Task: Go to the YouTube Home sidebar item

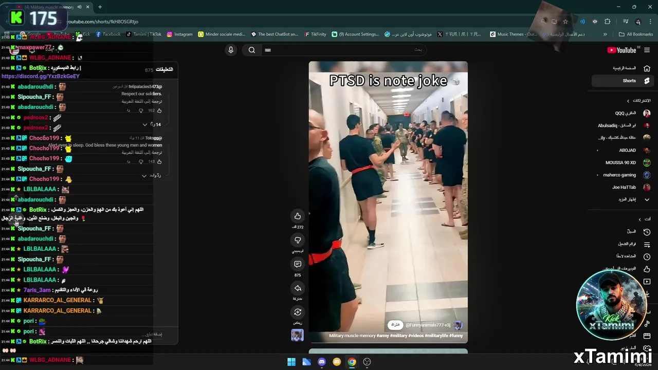Action: 622,68
